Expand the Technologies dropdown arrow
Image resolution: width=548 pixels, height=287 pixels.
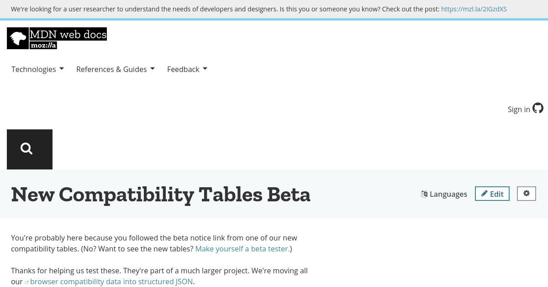point(61,69)
